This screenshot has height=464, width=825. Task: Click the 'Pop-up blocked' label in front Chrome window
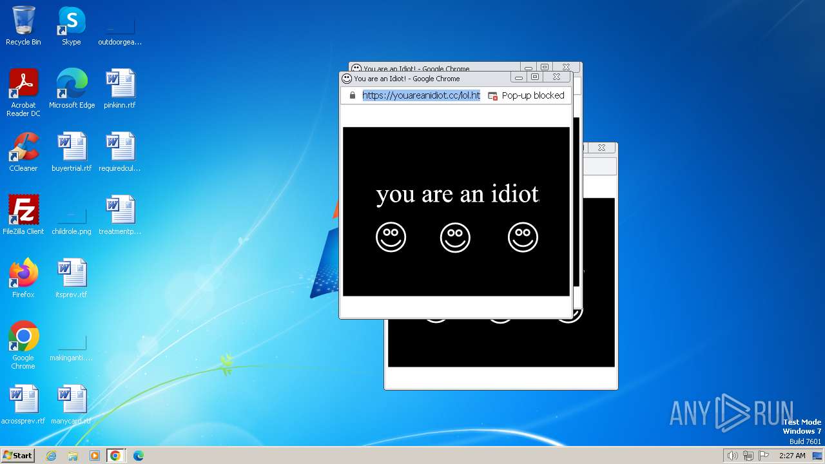click(533, 95)
